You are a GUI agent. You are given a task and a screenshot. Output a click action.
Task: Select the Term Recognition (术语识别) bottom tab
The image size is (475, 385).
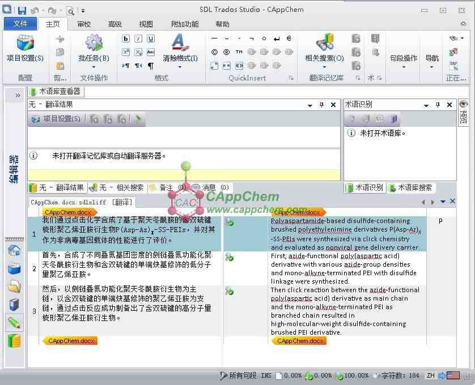tap(365, 187)
